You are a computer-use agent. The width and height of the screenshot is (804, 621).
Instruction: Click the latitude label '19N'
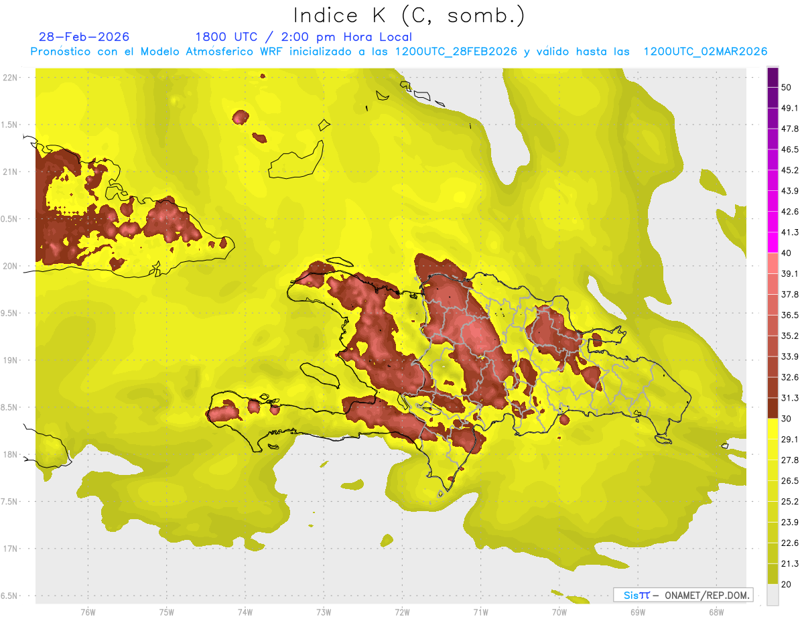11,360
